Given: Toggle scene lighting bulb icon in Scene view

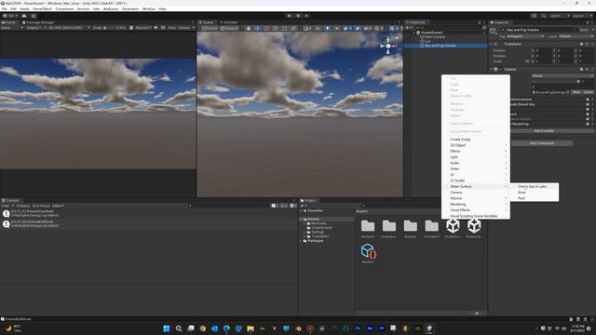Looking at the screenshot, I should point(327,28).
